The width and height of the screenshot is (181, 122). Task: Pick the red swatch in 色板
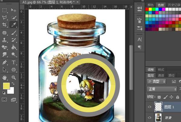tap(147, 9)
